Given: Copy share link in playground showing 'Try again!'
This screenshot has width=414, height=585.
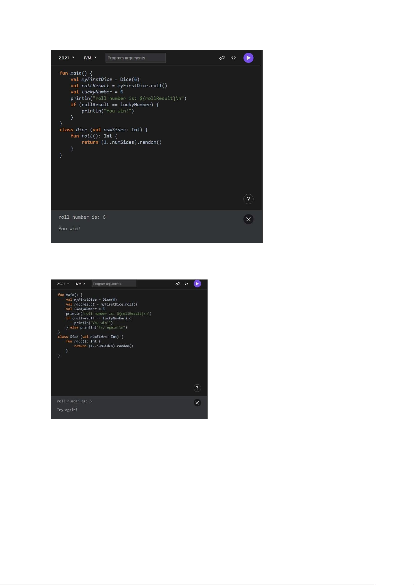Looking at the screenshot, I should click(177, 284).
